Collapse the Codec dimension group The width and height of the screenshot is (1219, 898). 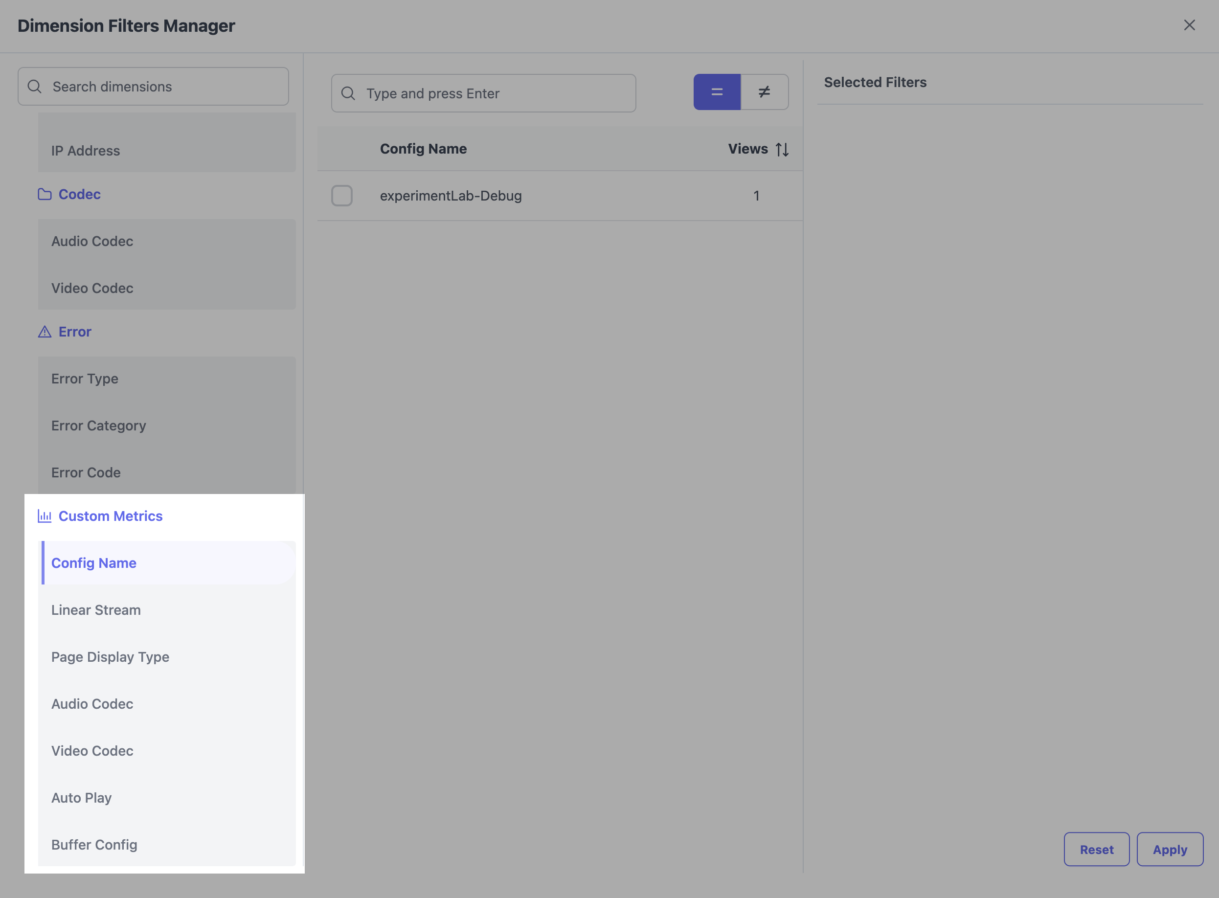click(x=79, y=194)
